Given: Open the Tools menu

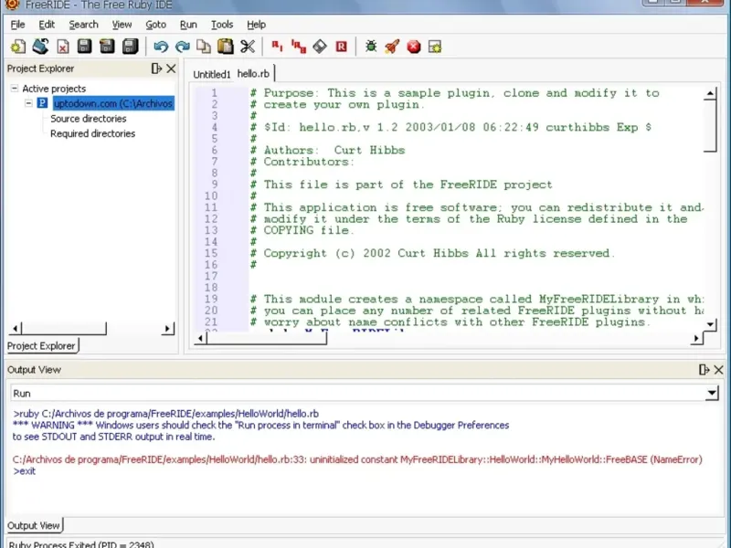Looking at the screenshot, I should 221,25.
